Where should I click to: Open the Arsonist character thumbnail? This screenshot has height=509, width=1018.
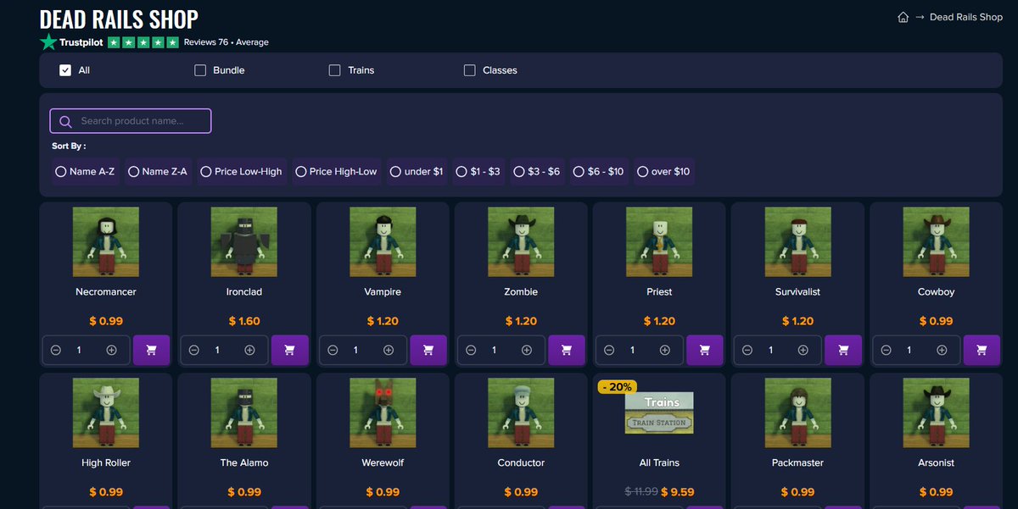[936, 412]
